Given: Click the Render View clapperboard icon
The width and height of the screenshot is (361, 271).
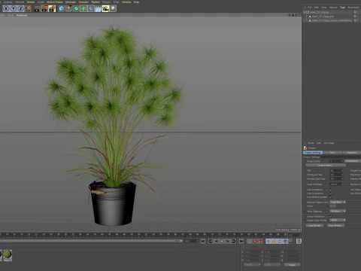Looking at the screenshot, I should point(37,9).
